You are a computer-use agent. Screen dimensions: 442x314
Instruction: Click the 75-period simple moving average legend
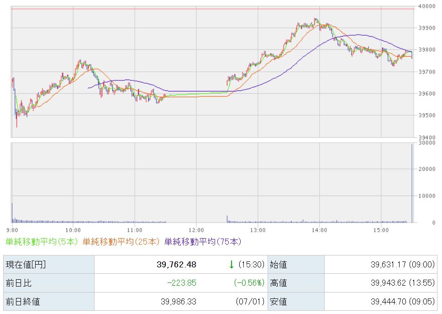pos(203,241)
